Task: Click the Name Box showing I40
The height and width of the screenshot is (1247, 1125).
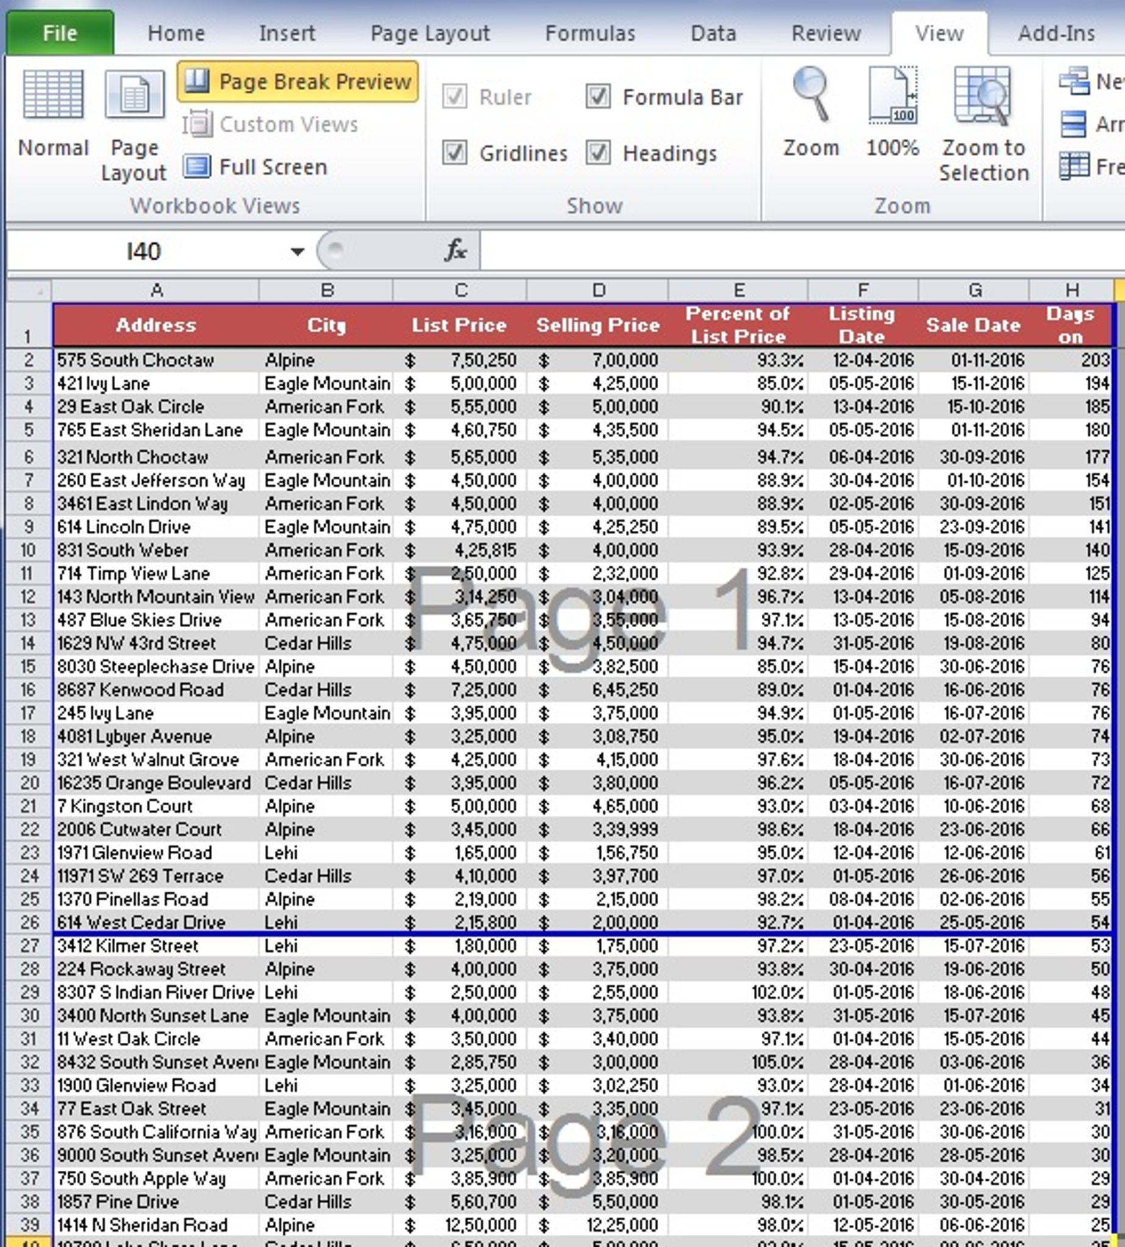Action: (143, 252)
